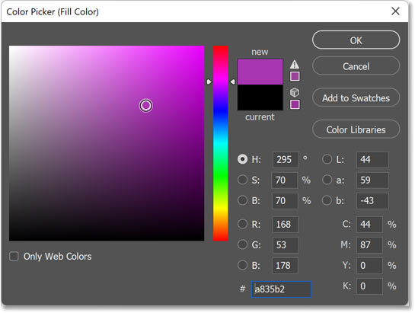Screen dimensions: 415x313
Task: Click the L field showing 44
Action: [x=372, y=160]
